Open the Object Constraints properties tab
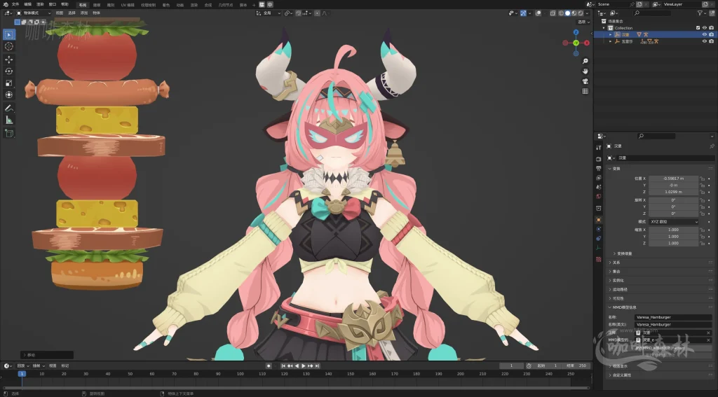The height and width of the screenshot is (397, 718). pyautogui.click(x=599, y=238)
